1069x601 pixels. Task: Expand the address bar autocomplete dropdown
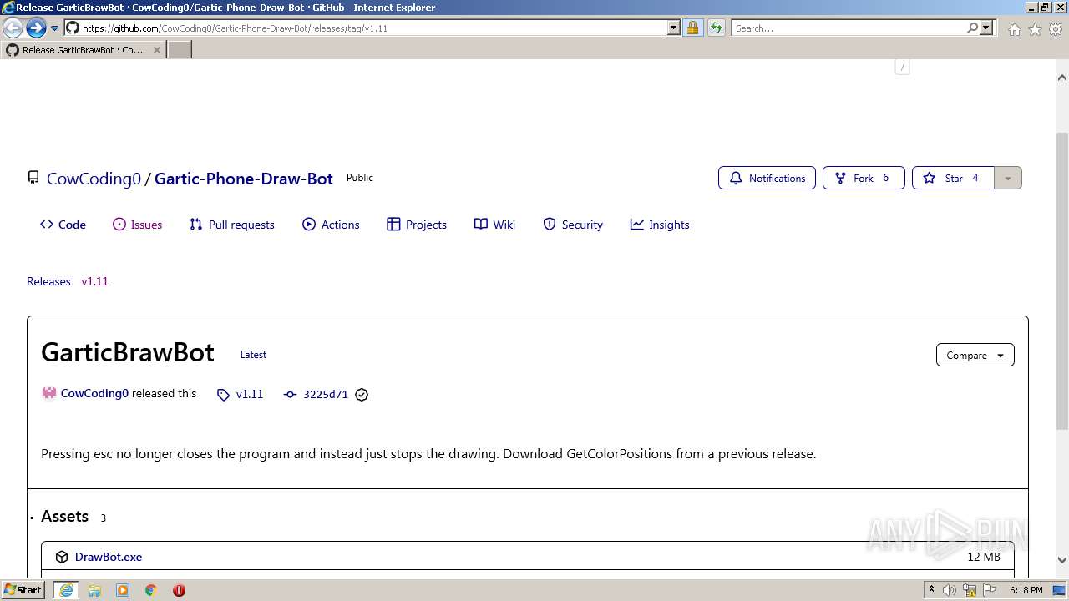tap(674, 28)
